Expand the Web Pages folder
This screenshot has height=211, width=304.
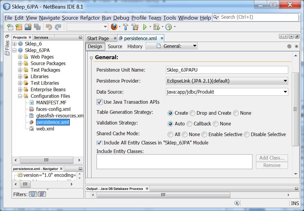pos(20,57)
